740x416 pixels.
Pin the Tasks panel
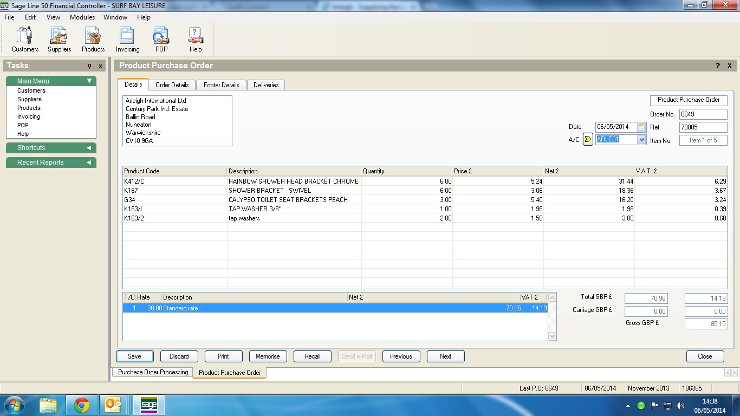click(x=90, y=66)
